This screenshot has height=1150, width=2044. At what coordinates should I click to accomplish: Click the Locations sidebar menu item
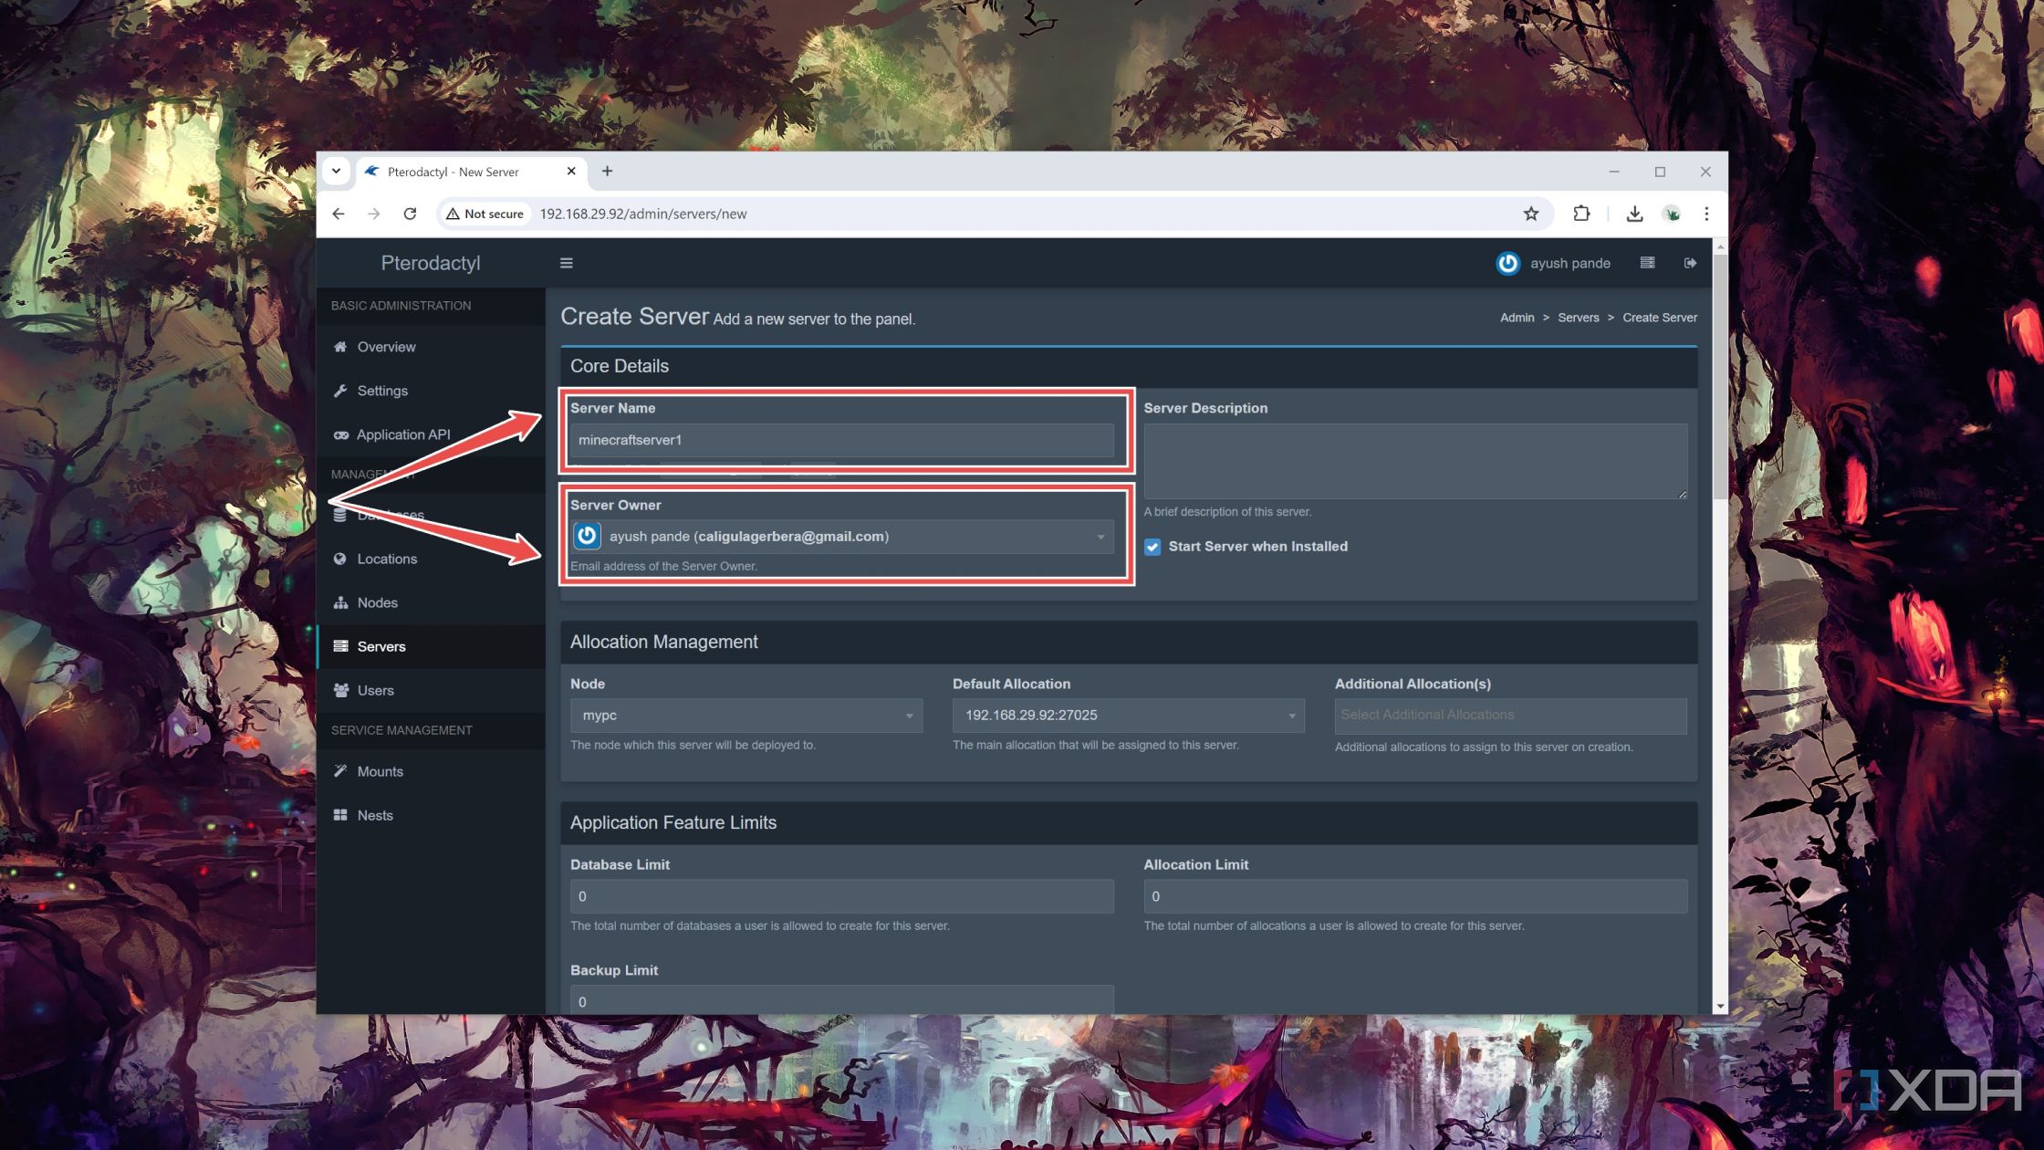click(x=386, y=558)
